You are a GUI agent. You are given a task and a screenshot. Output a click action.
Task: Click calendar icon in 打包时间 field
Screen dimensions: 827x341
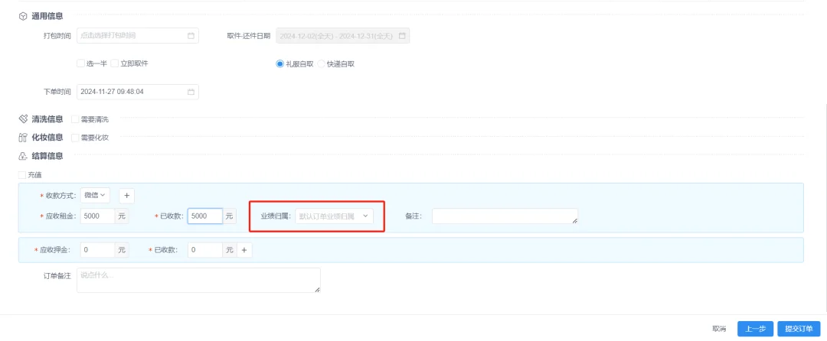pyautogui.click(x=191, y=36)
